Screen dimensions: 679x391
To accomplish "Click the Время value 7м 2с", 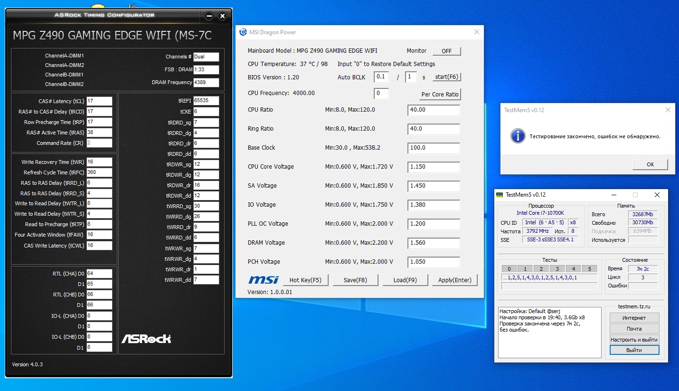I will pyautogui.click(x=643, y=269).
